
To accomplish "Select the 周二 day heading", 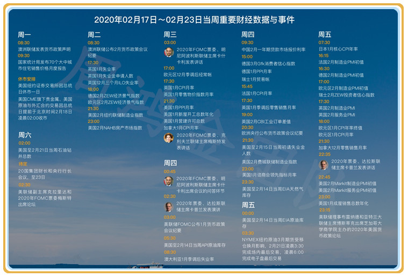I will coord(94,34).
